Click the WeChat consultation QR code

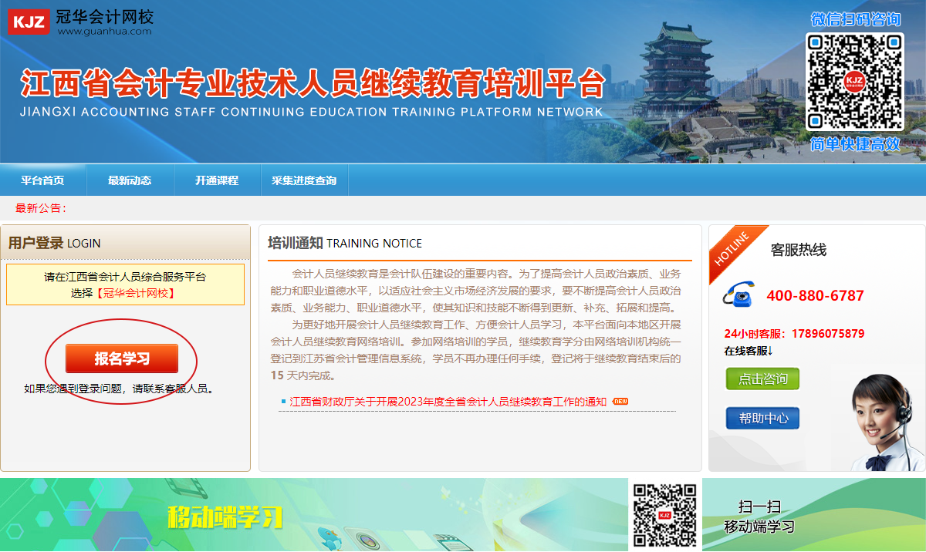(x=854, y=82)
